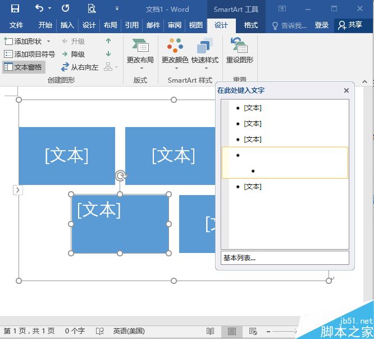Toggle 从右向左 direction button
This screenshot has height=339, width=374.
click(79, 67)
